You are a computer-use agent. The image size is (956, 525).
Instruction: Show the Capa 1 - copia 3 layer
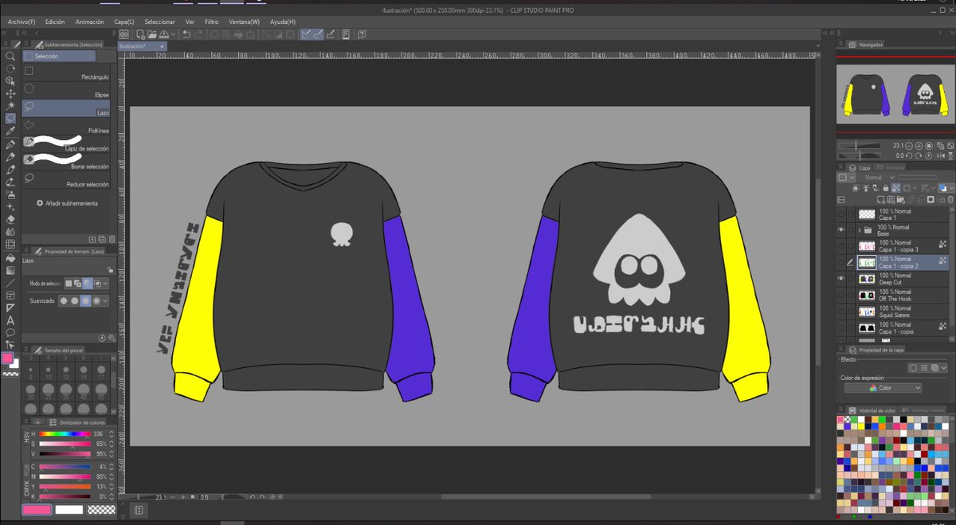pos(841,246)
